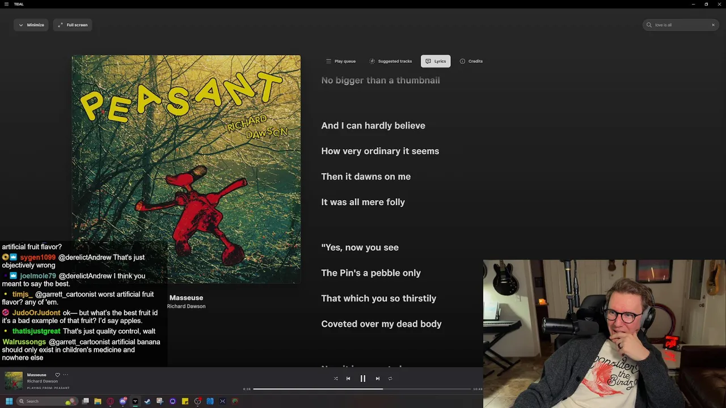726x408 pixels.
Task: Enter Full screen mode
Action: pos(73,25)
